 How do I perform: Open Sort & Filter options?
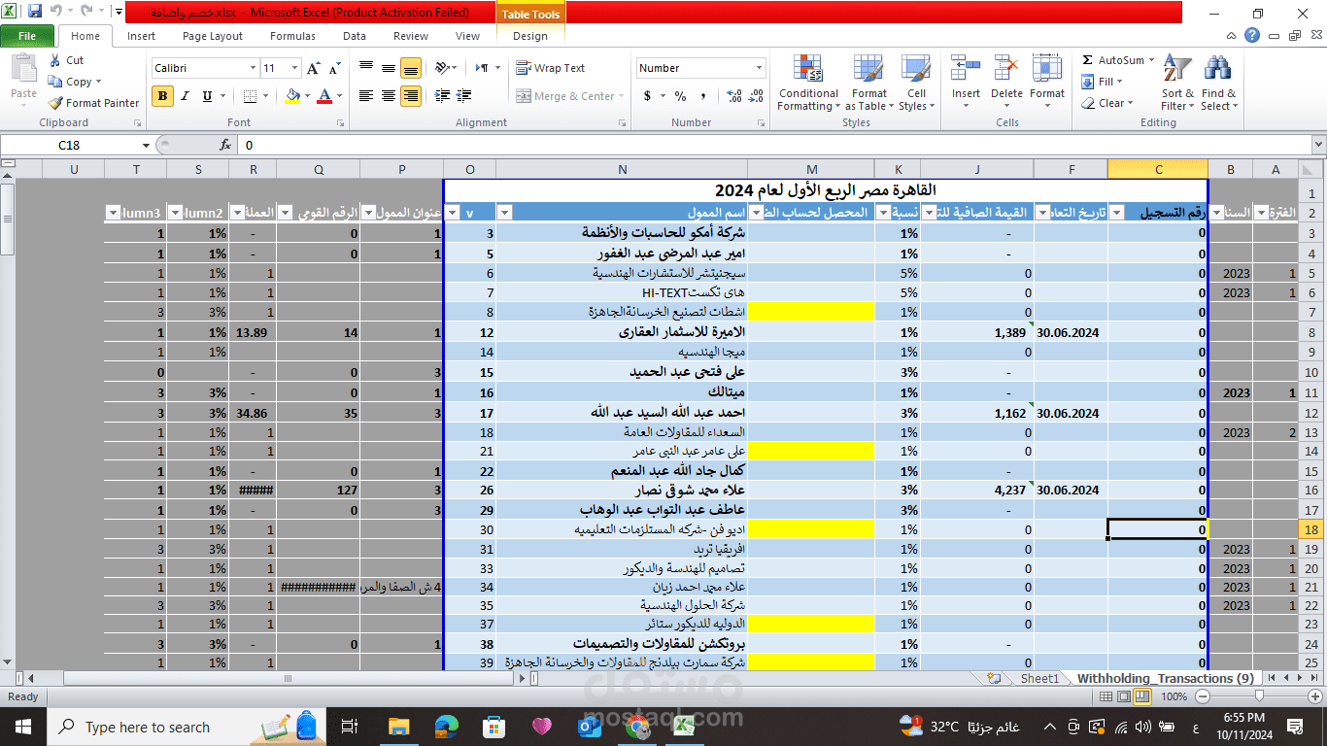click(1176, 85)
